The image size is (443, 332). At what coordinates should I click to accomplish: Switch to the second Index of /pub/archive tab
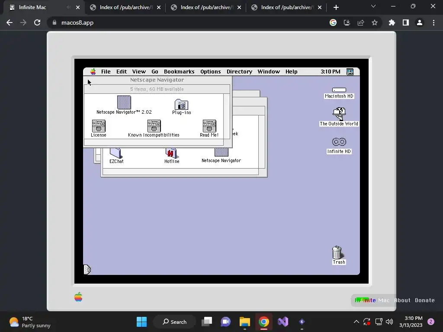(x=205, y=7)
